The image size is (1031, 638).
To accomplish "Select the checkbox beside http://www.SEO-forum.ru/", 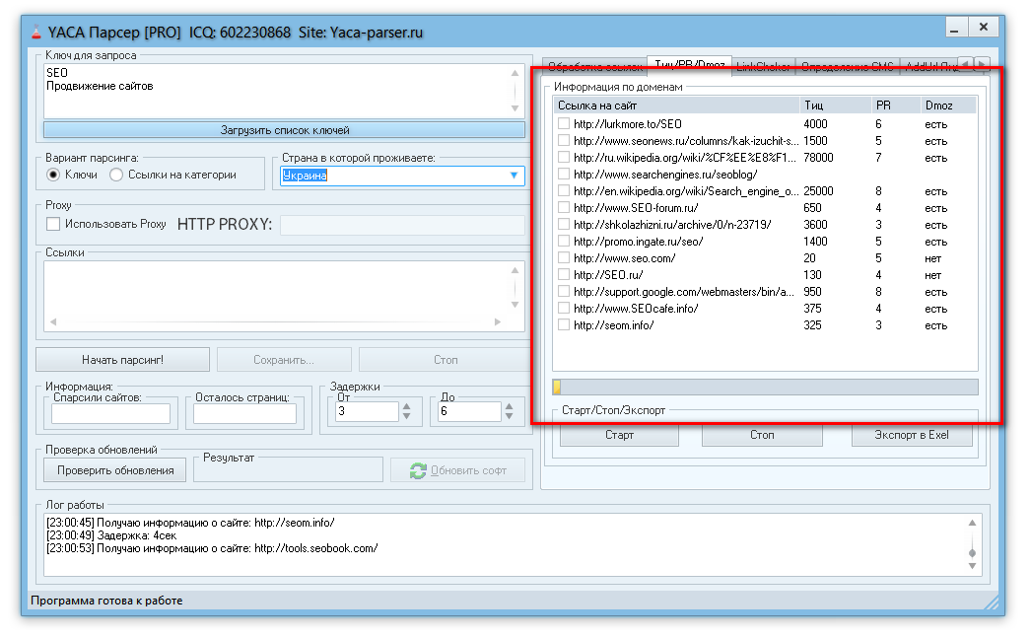I will 564,208.
